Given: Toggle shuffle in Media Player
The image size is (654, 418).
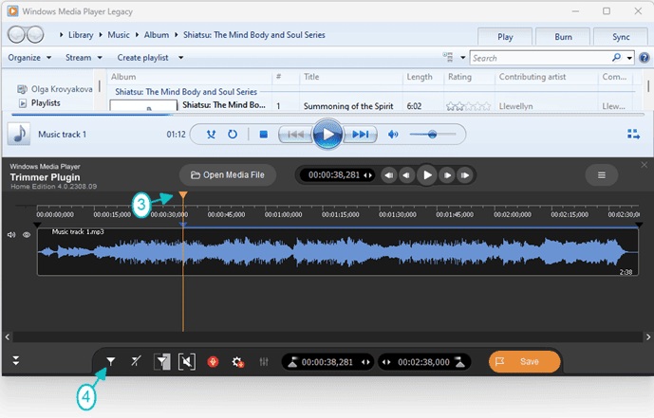Looking at the screenshot, I should pos(211,134).
